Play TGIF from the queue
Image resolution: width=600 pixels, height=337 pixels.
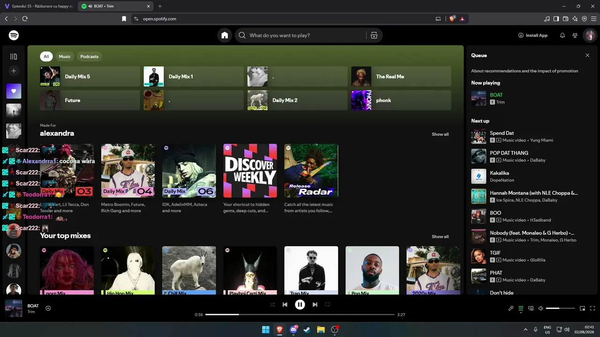click(531, 256)
